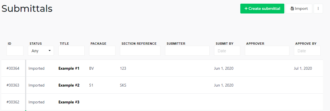Open the Import submittals option
This screenshot has width=330, height=111.
pos(299,9)
